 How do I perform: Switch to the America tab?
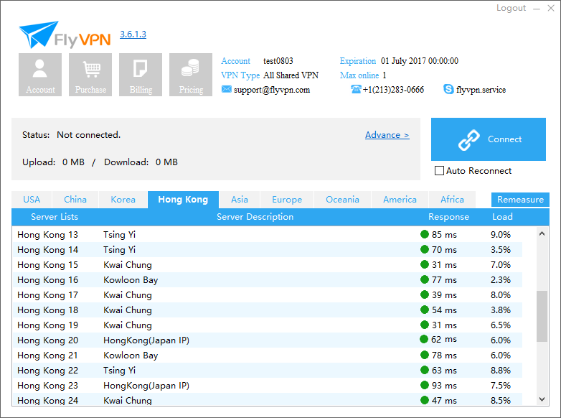tap(400, 200)
